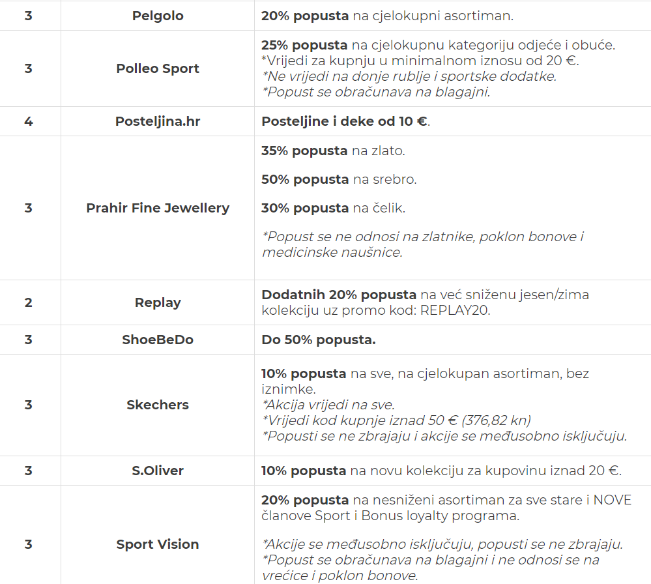Click the "30% popusta na čelik" line
651x584 pixels.
(333, 208)
